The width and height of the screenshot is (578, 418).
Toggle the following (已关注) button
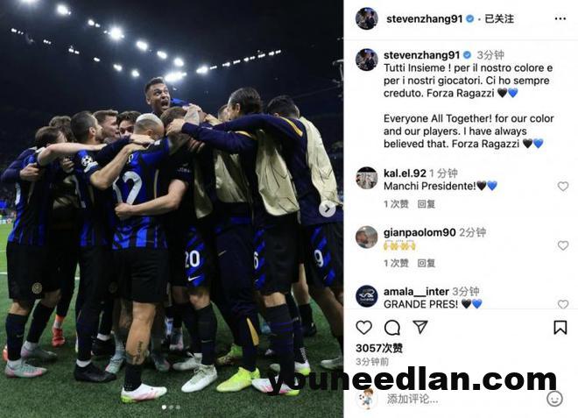[x=499, y=18]
